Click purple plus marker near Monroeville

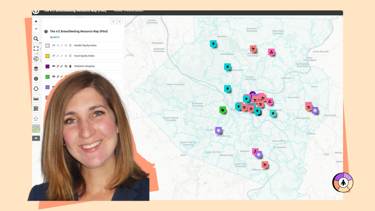[x=315, y=111]
